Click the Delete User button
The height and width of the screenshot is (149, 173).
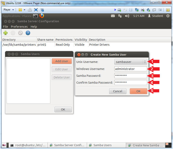point(62,77)
